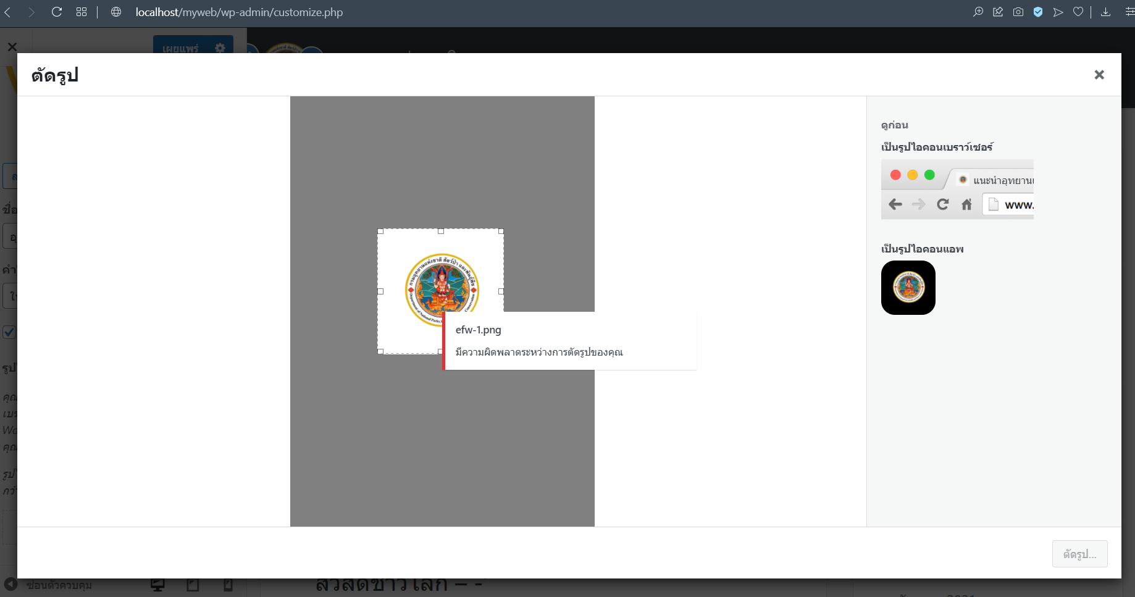Switch to tablet preview device icon
Screen dimensions: 1135x597
193,585
